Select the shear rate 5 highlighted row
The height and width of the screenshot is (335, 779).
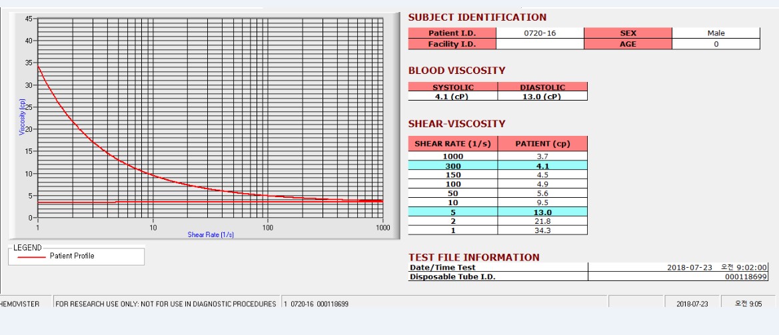tap(498, 212)
